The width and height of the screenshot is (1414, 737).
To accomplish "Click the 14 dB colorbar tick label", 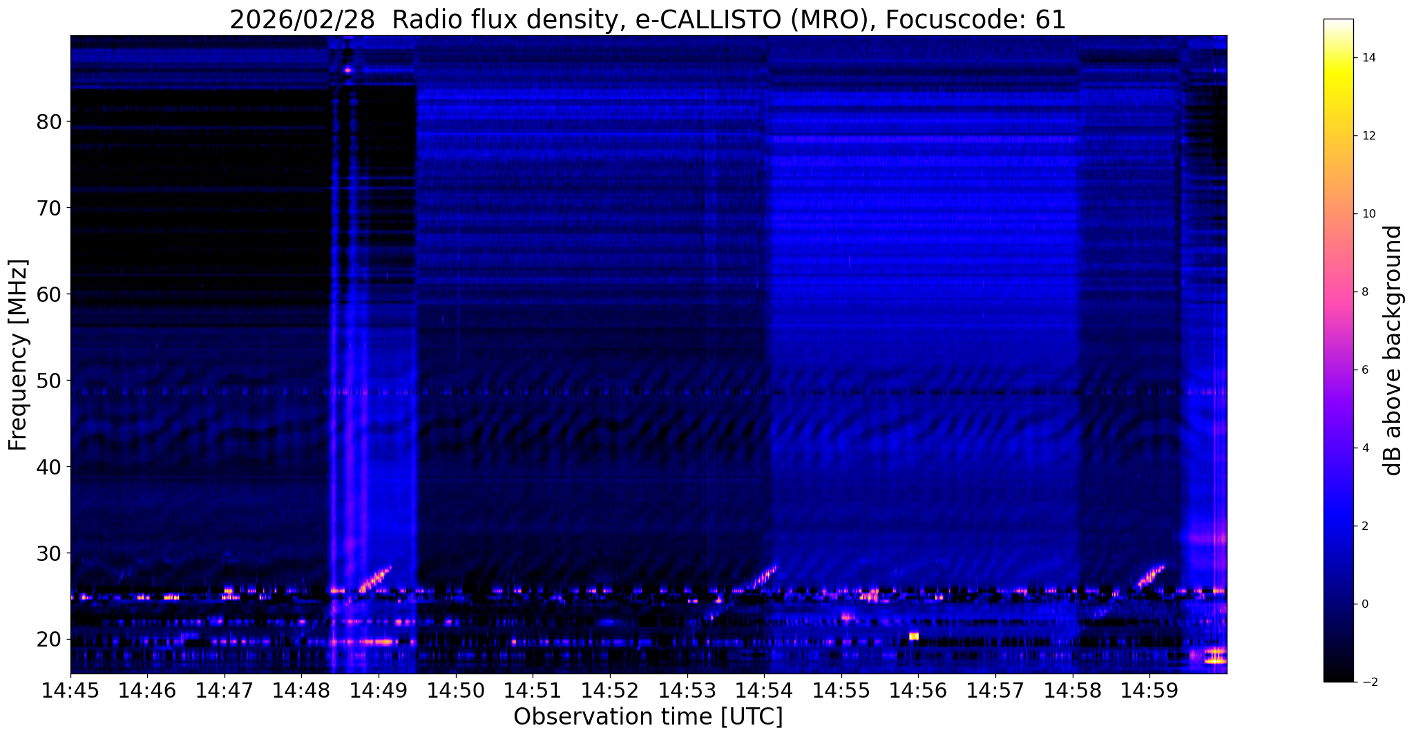I will click(x=1370, y=58).
